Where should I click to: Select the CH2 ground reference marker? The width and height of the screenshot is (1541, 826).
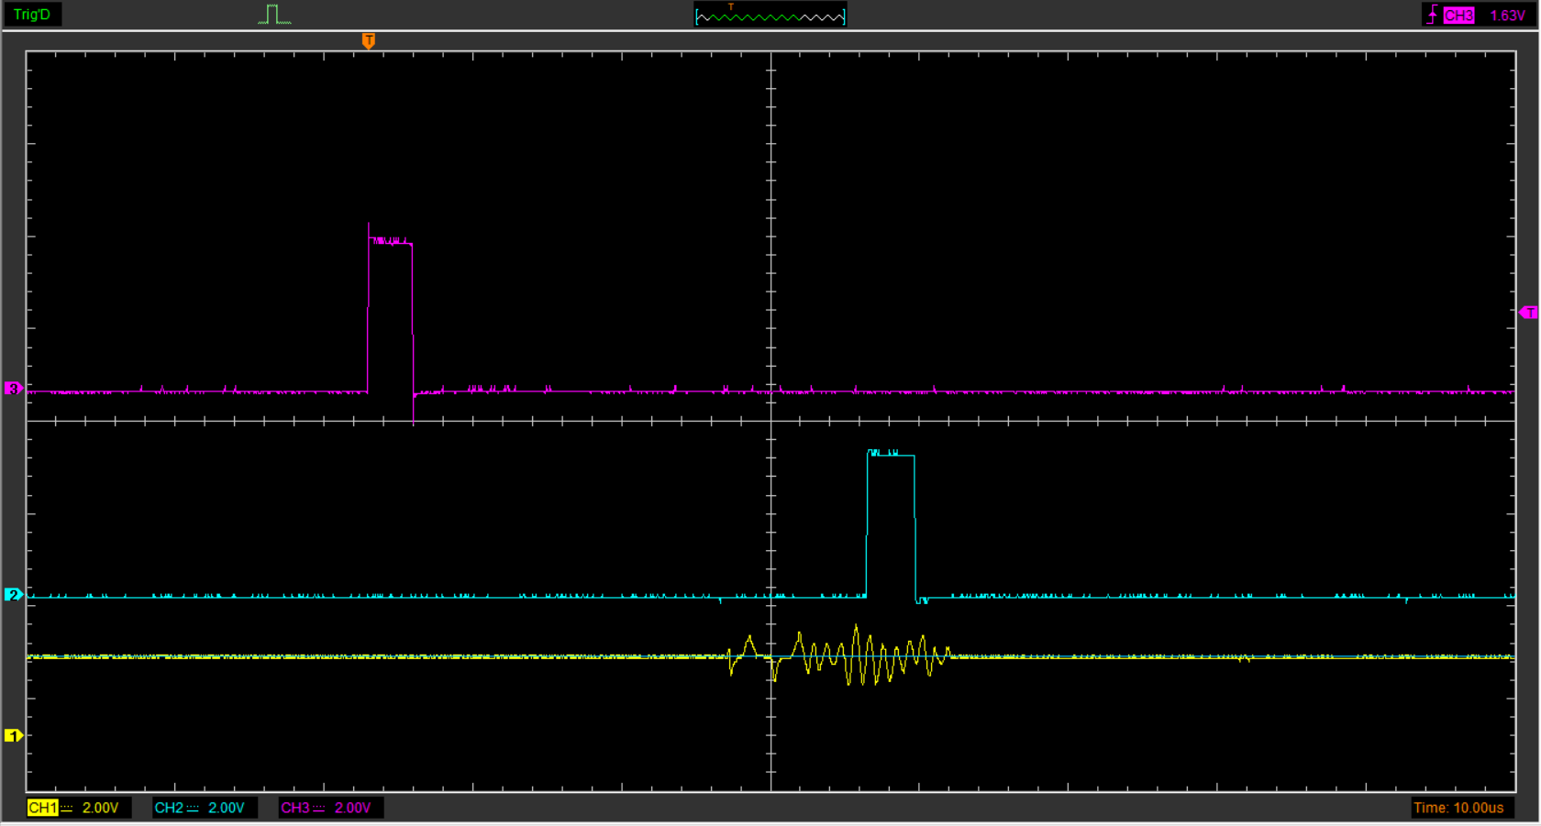13,594
